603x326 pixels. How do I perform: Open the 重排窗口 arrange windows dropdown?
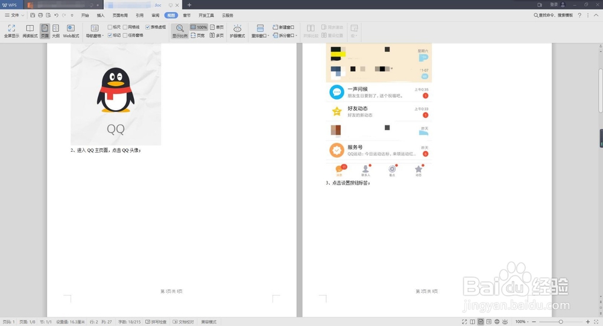point(260,31)
